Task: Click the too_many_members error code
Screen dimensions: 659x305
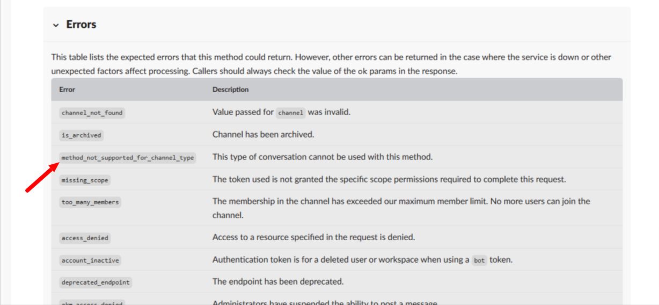Action: coord(90,202)
